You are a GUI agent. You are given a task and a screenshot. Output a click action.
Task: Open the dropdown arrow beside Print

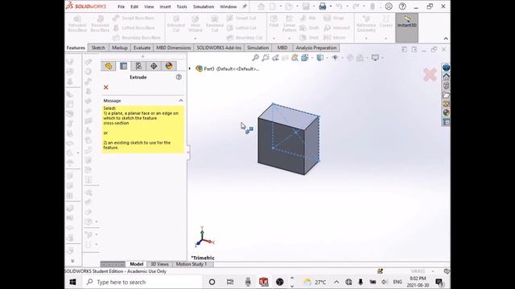click(x=330, y=6)
